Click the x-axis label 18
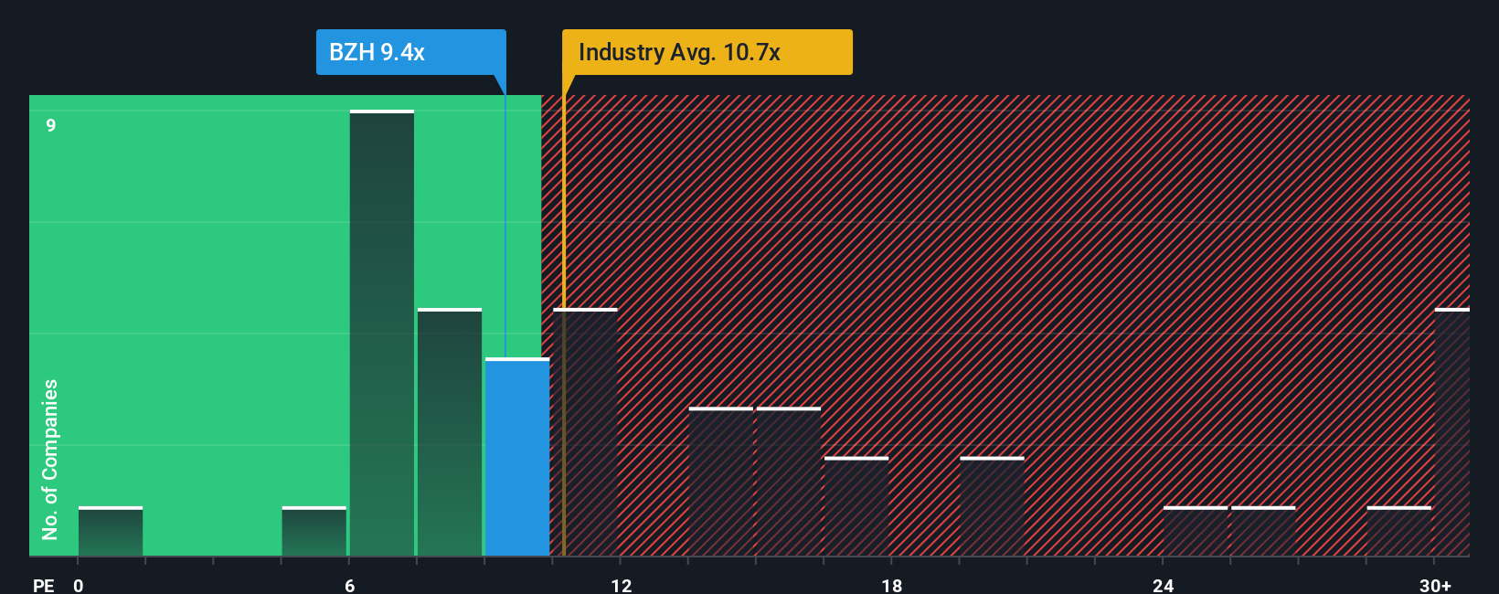 [x=892, y=585]
